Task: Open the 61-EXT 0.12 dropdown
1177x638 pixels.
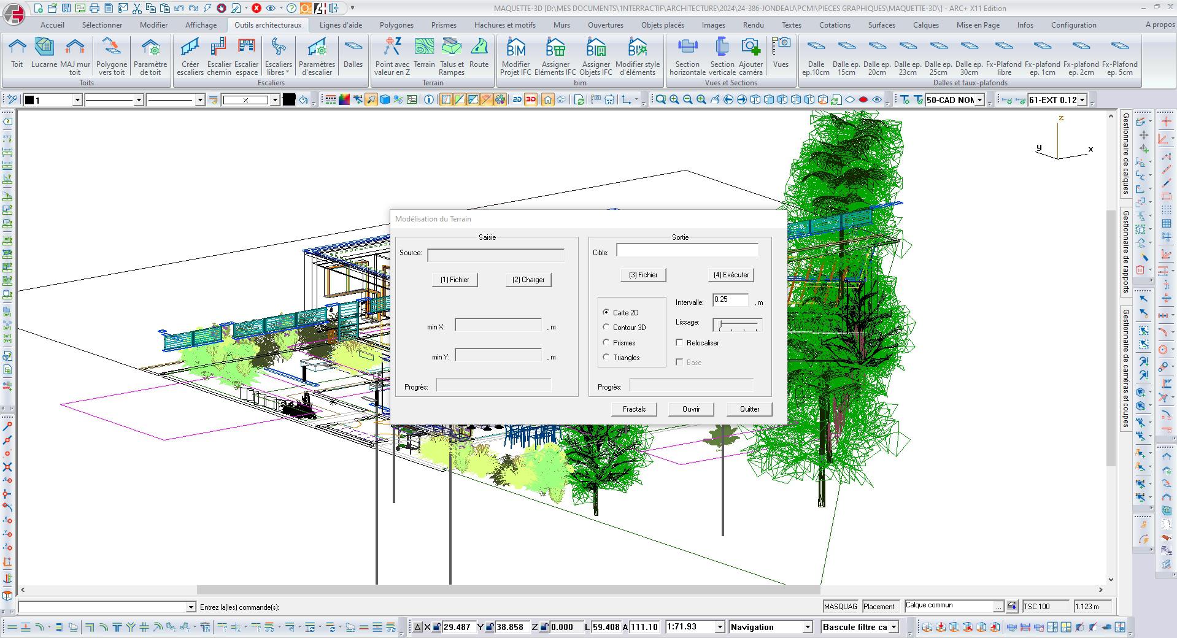Action: click(1082, 100)
